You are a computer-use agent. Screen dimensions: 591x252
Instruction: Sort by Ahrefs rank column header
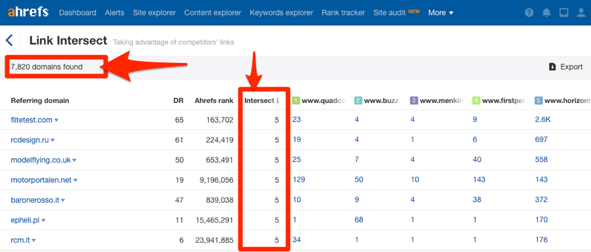pyautogui.click(x=213, y=100)
